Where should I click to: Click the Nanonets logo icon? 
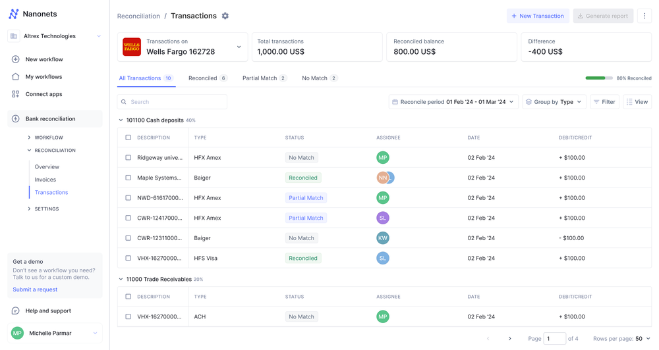14,14
